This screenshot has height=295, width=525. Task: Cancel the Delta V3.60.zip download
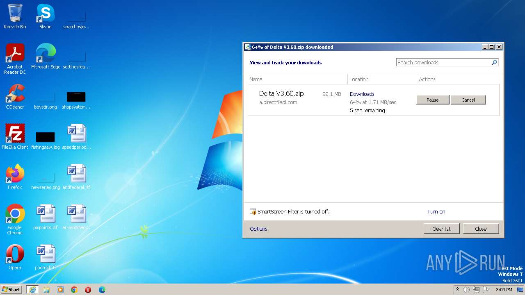(468, 100)
